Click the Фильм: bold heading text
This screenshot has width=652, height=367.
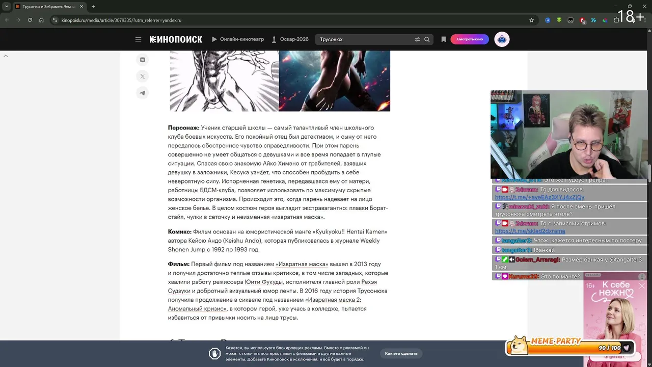(x=179, y=264)
